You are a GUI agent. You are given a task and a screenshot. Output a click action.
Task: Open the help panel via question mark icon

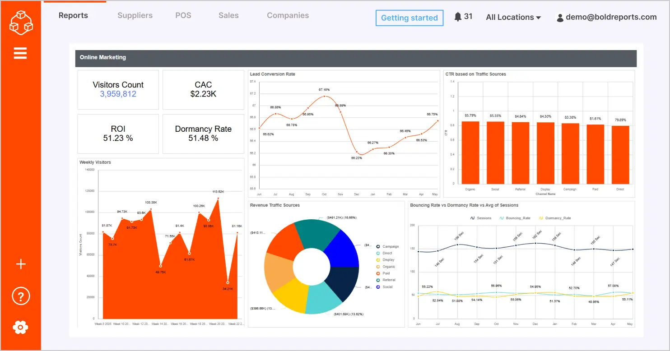click(x=21, y=296)
